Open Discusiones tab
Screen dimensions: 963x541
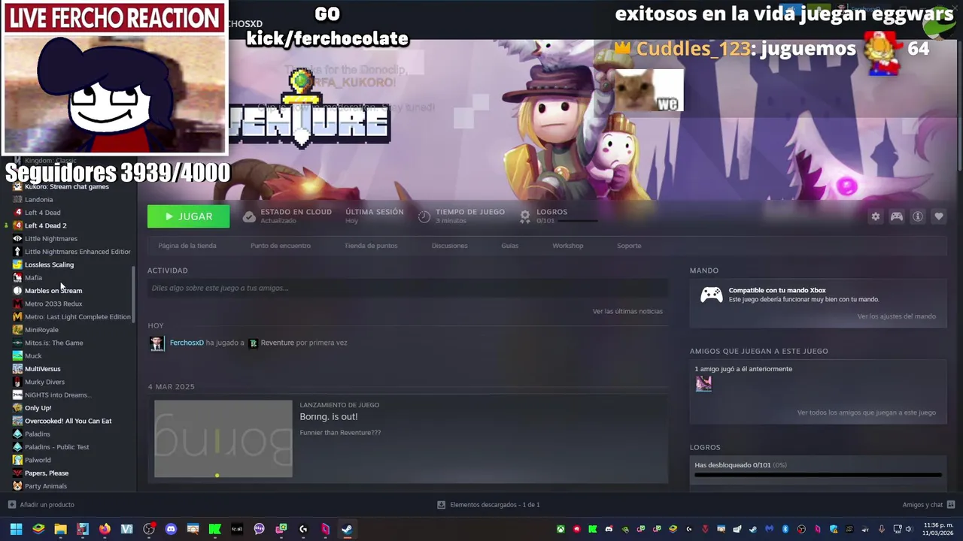pyautogui.click(x=450, y=246)
